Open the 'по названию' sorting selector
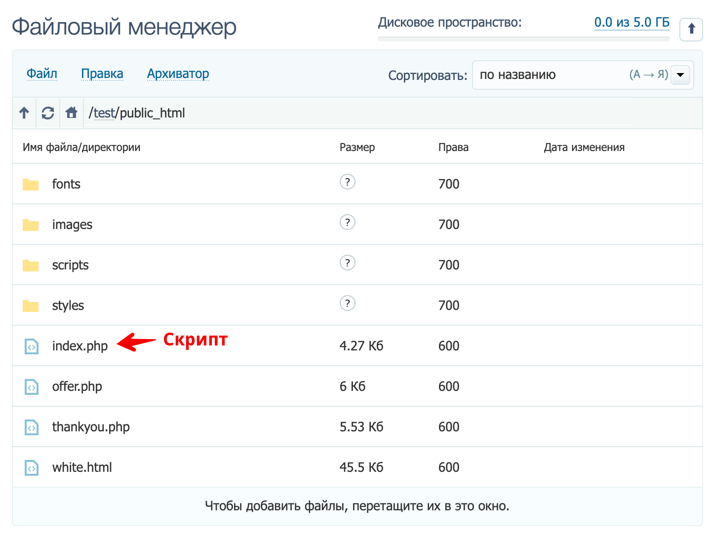 [517, 75]
